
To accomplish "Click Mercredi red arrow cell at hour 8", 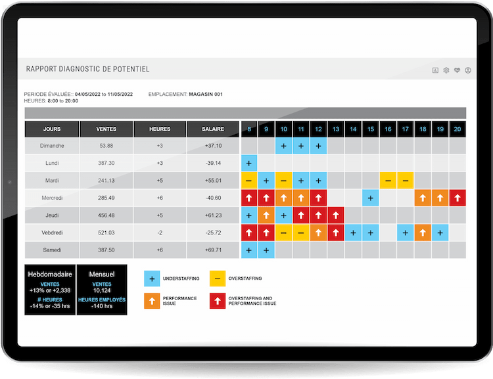I will 249,198.
